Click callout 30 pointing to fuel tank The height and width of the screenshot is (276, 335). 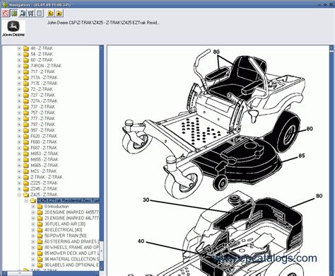click(146, 200)
